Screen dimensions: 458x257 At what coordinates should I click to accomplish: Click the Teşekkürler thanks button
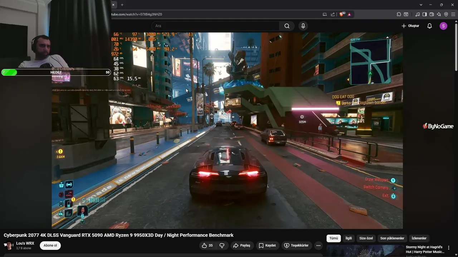click(296, 246)
